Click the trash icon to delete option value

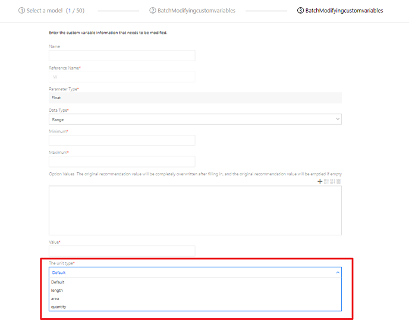[x=339, y=181]
